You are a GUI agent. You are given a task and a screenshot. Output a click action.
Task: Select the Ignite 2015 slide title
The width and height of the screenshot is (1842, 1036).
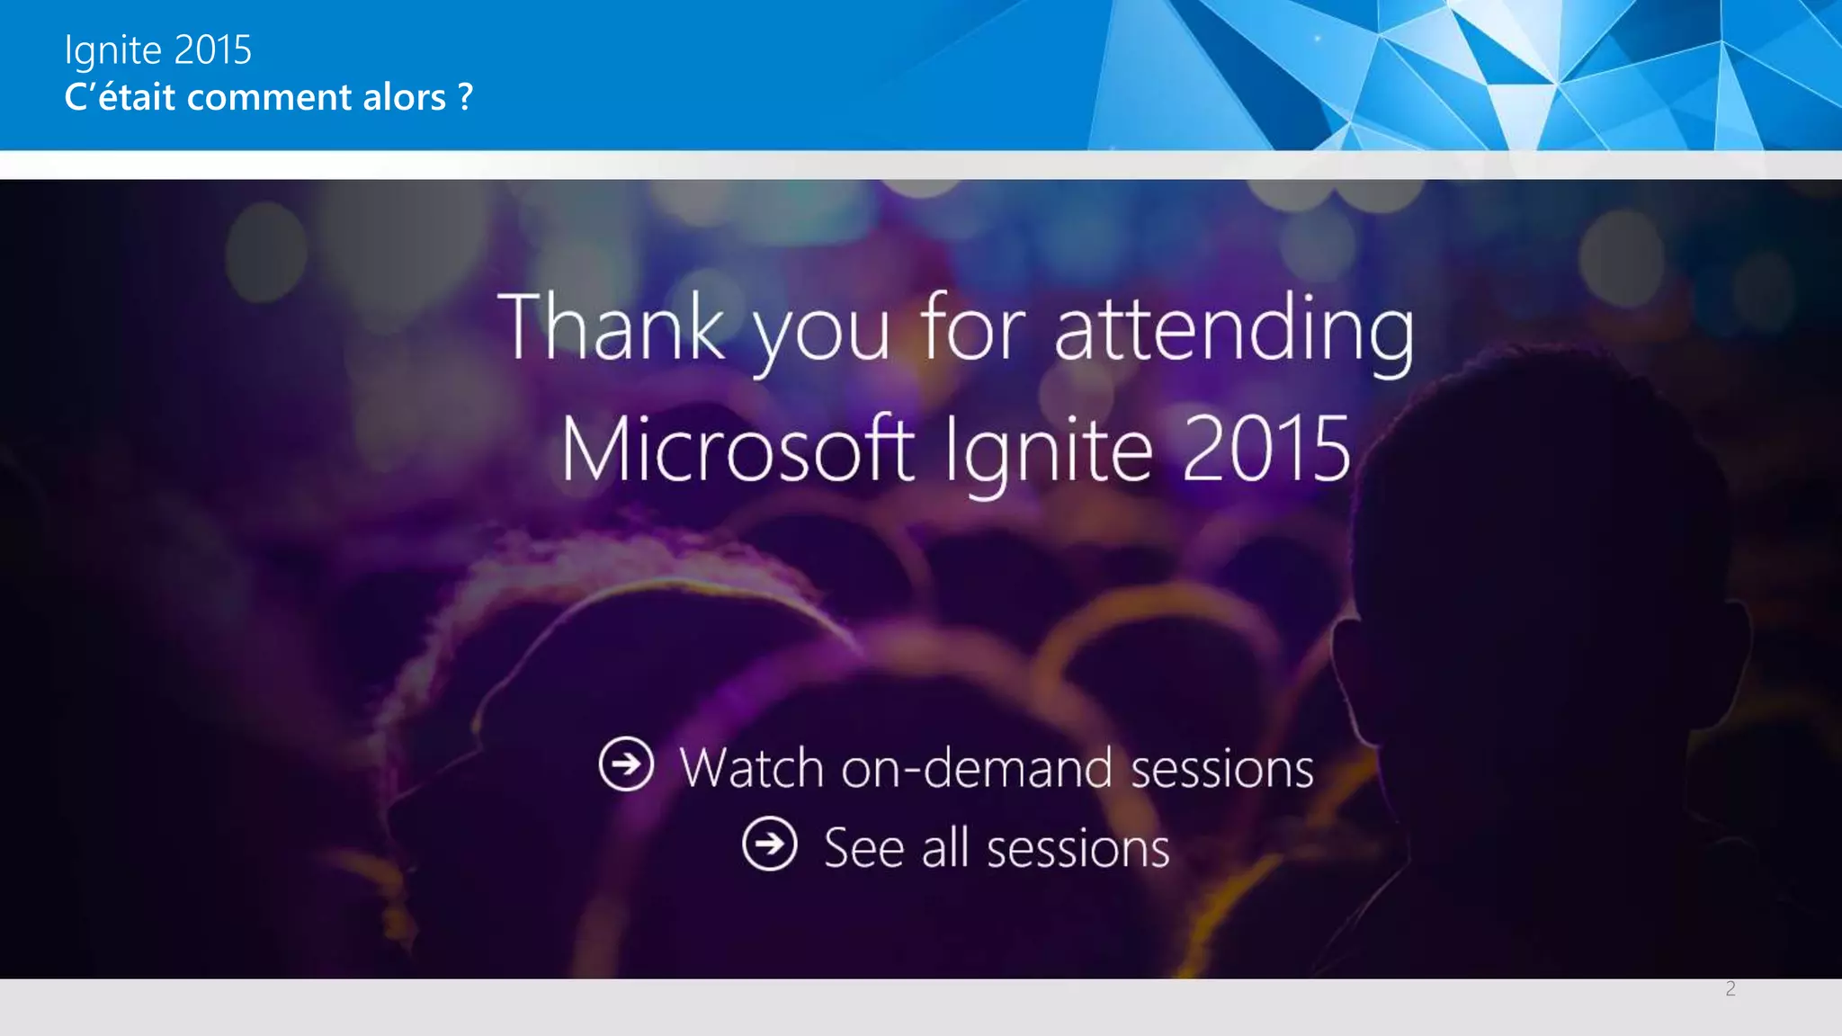[158, 49]
